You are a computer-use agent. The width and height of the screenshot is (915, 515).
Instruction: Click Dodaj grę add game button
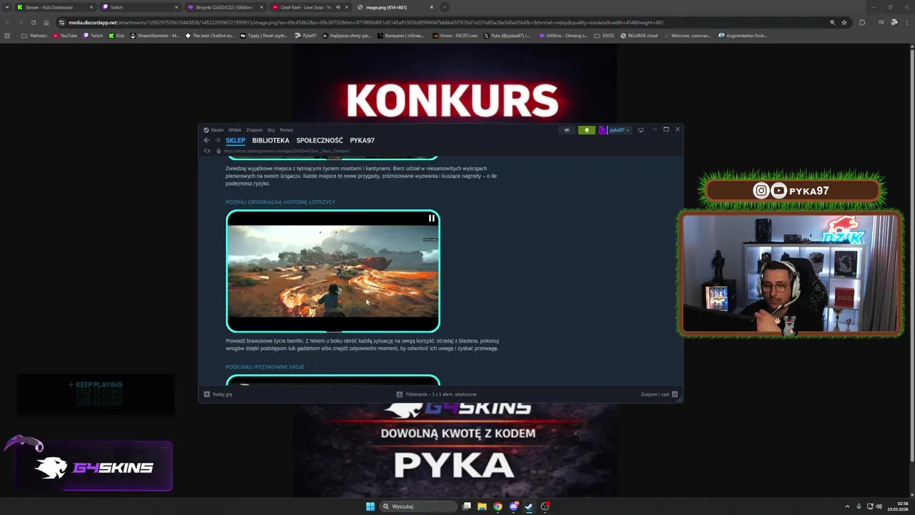click(218, 394)
